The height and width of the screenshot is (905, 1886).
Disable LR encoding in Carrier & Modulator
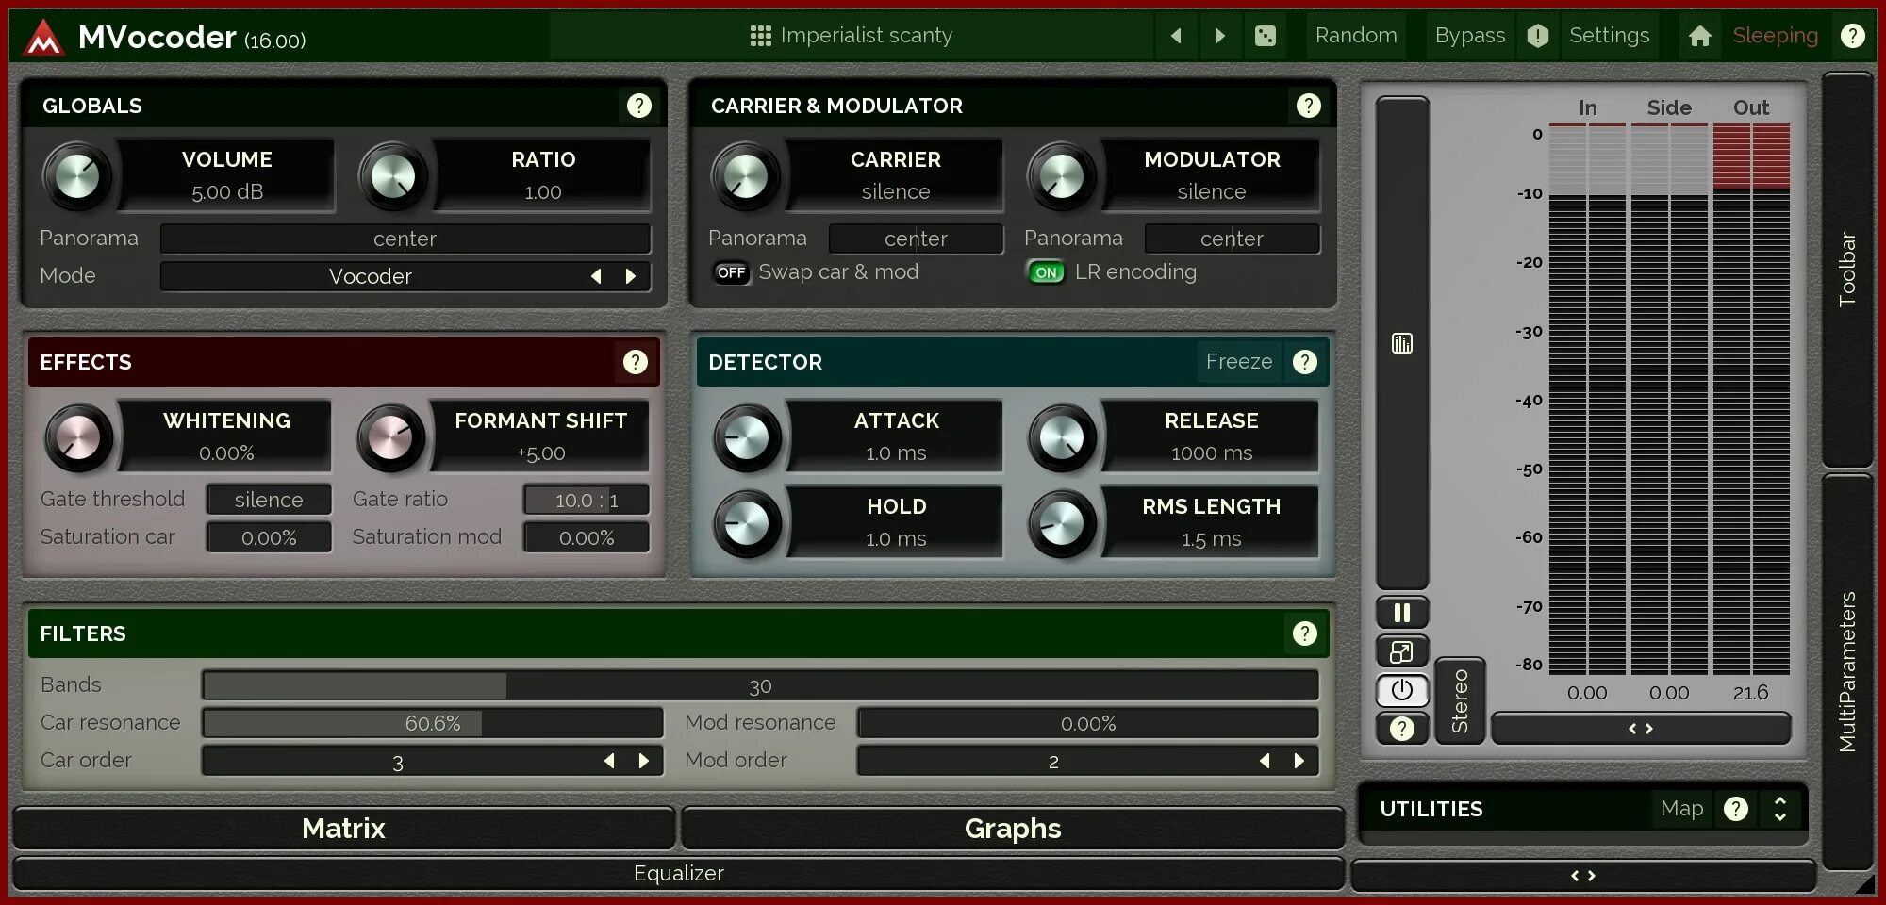click(x=1046, y=272)
